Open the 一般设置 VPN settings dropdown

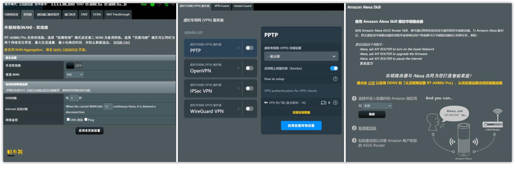pyautogui.click(x=301, y=56)
